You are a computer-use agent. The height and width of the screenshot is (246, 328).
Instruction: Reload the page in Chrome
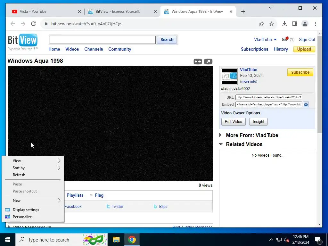click(33, 24)
